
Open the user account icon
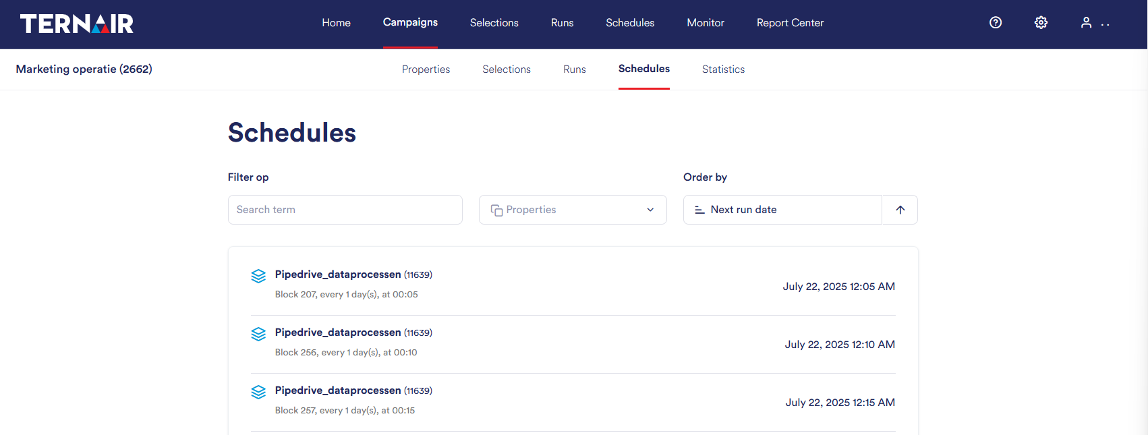click(1086, 23)
